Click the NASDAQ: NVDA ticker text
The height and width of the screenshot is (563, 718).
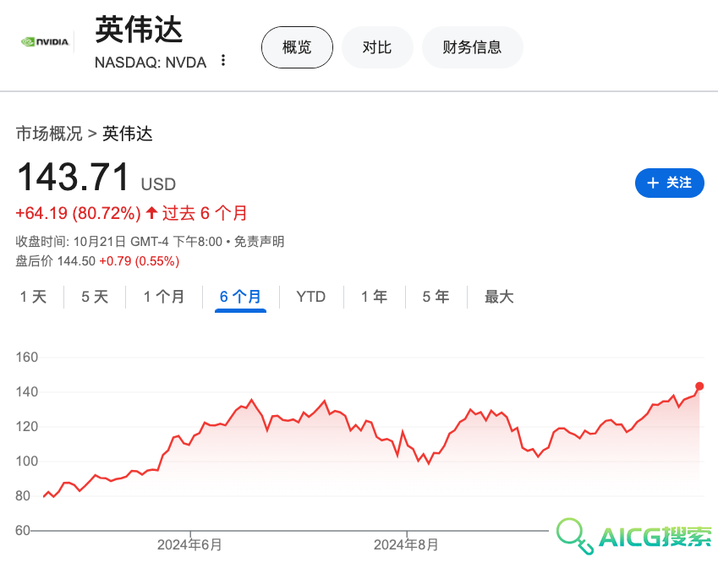click(x=151, y=63)
